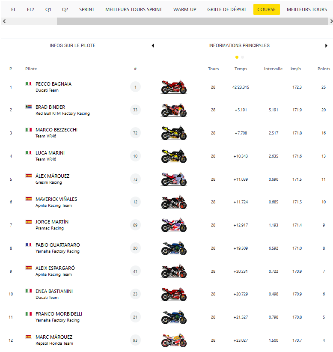Select the first yellow pagination dot
The height and width of the screenshot is (352, 333).
(237, 57)
